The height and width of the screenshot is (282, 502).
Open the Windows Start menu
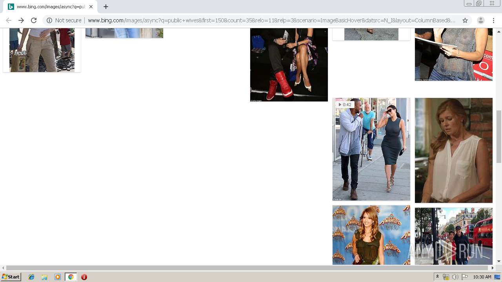pyautogui.click(x=11, y=277)
